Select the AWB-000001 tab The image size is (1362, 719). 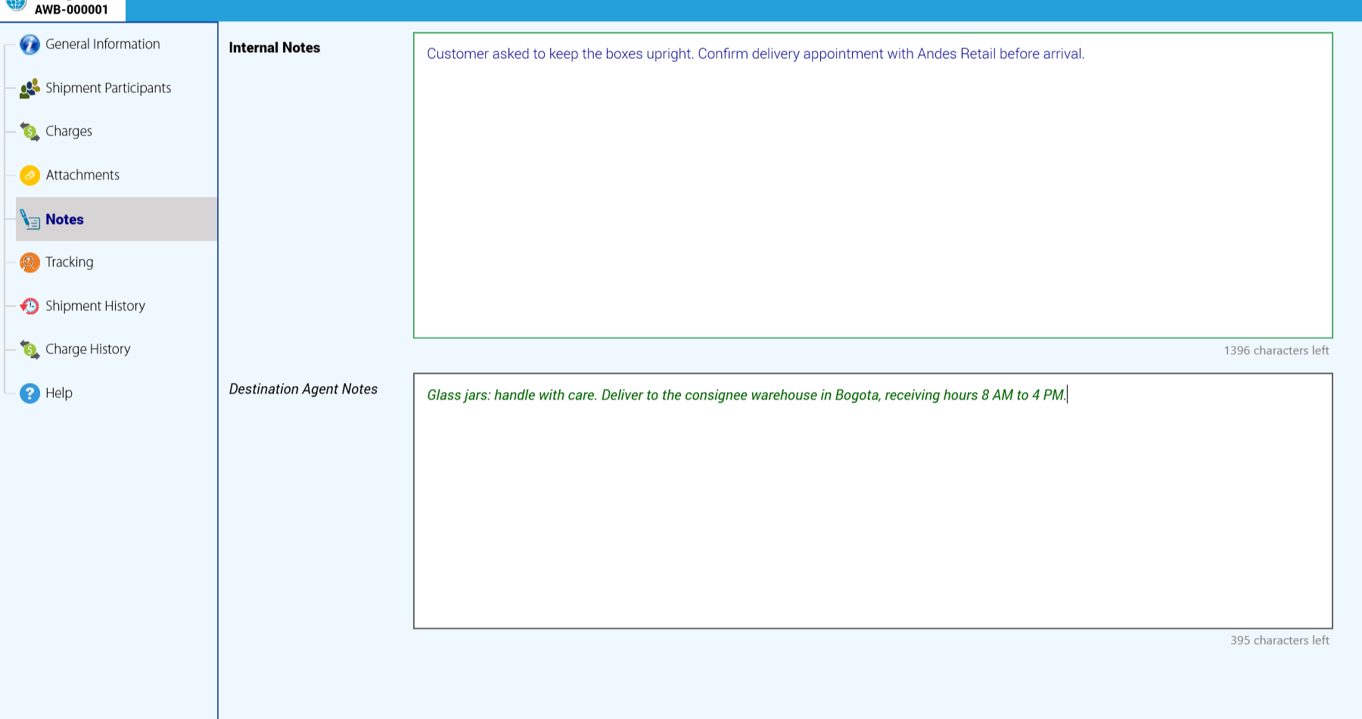(x=63, y=10)
